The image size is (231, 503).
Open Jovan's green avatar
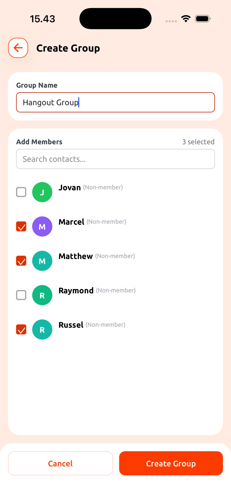pyautogui.click(x=42, y=192)
